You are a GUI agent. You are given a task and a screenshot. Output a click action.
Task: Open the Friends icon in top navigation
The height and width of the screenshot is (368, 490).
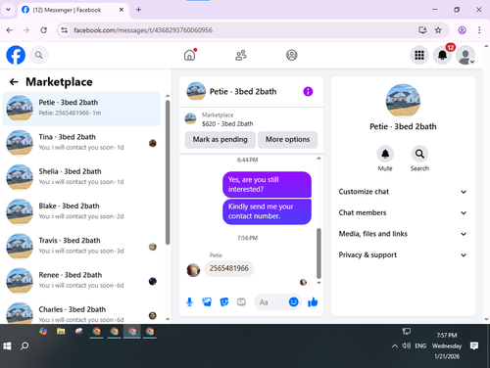(241, 55)
